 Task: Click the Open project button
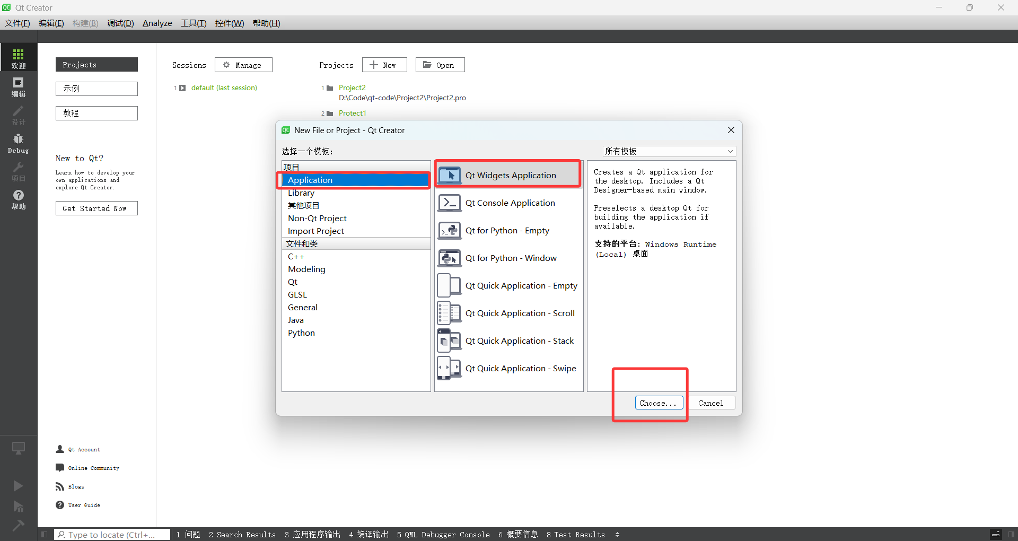click(440, 65)
